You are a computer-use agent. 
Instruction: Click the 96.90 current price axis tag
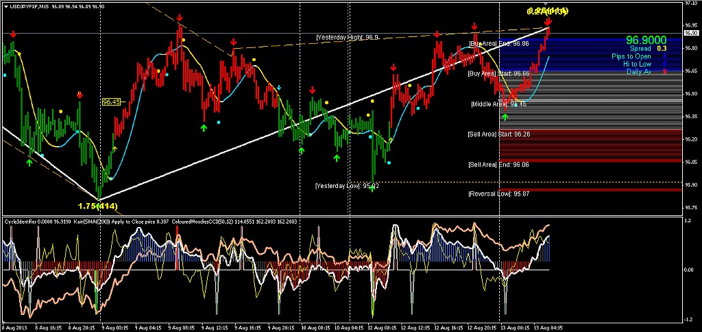click(692, 33)
